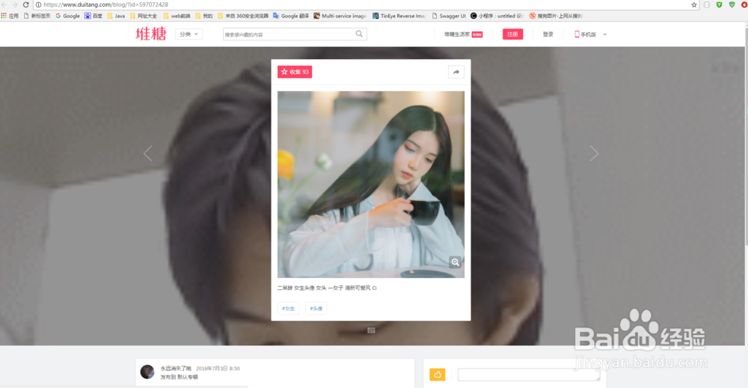Screen dimensions: 748x388
Task: Open the 堆糖生活家 new link
Action: [463, 34]
